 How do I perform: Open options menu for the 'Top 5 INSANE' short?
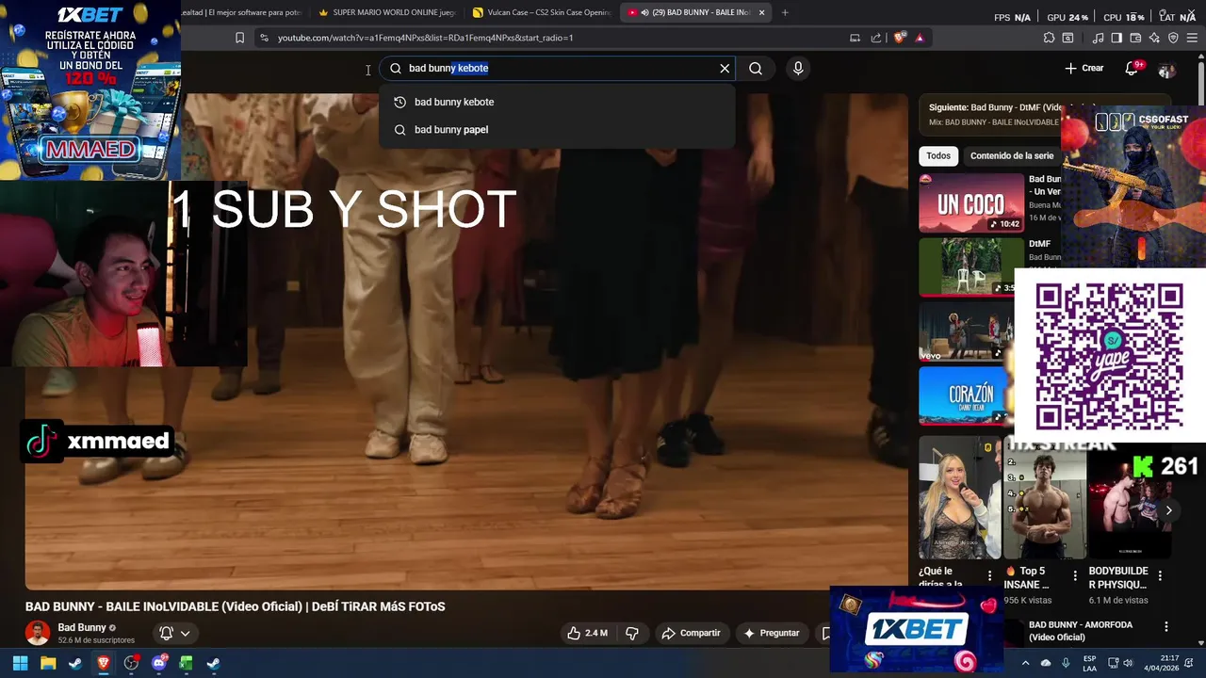coord(1075,575)
